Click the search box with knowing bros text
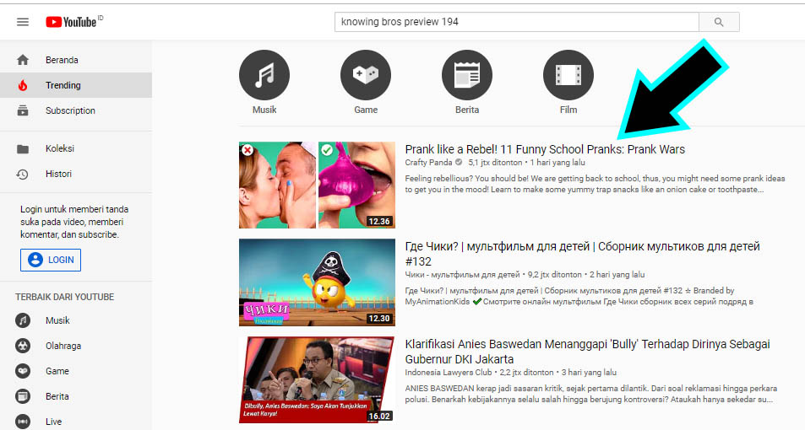 coord(516,22)
